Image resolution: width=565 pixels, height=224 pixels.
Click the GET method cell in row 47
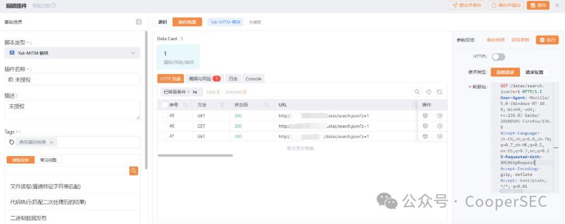(211, 137)
